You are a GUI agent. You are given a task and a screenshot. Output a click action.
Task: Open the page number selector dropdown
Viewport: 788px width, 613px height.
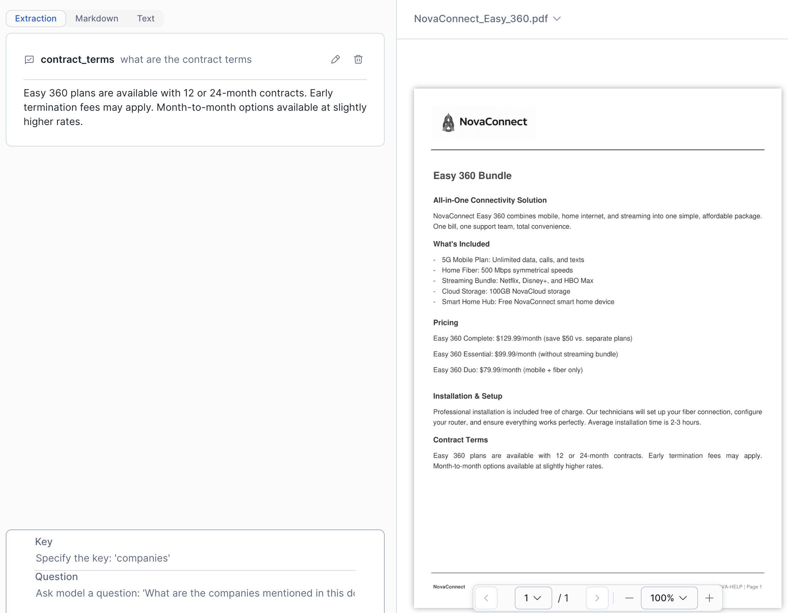point(533,598)
